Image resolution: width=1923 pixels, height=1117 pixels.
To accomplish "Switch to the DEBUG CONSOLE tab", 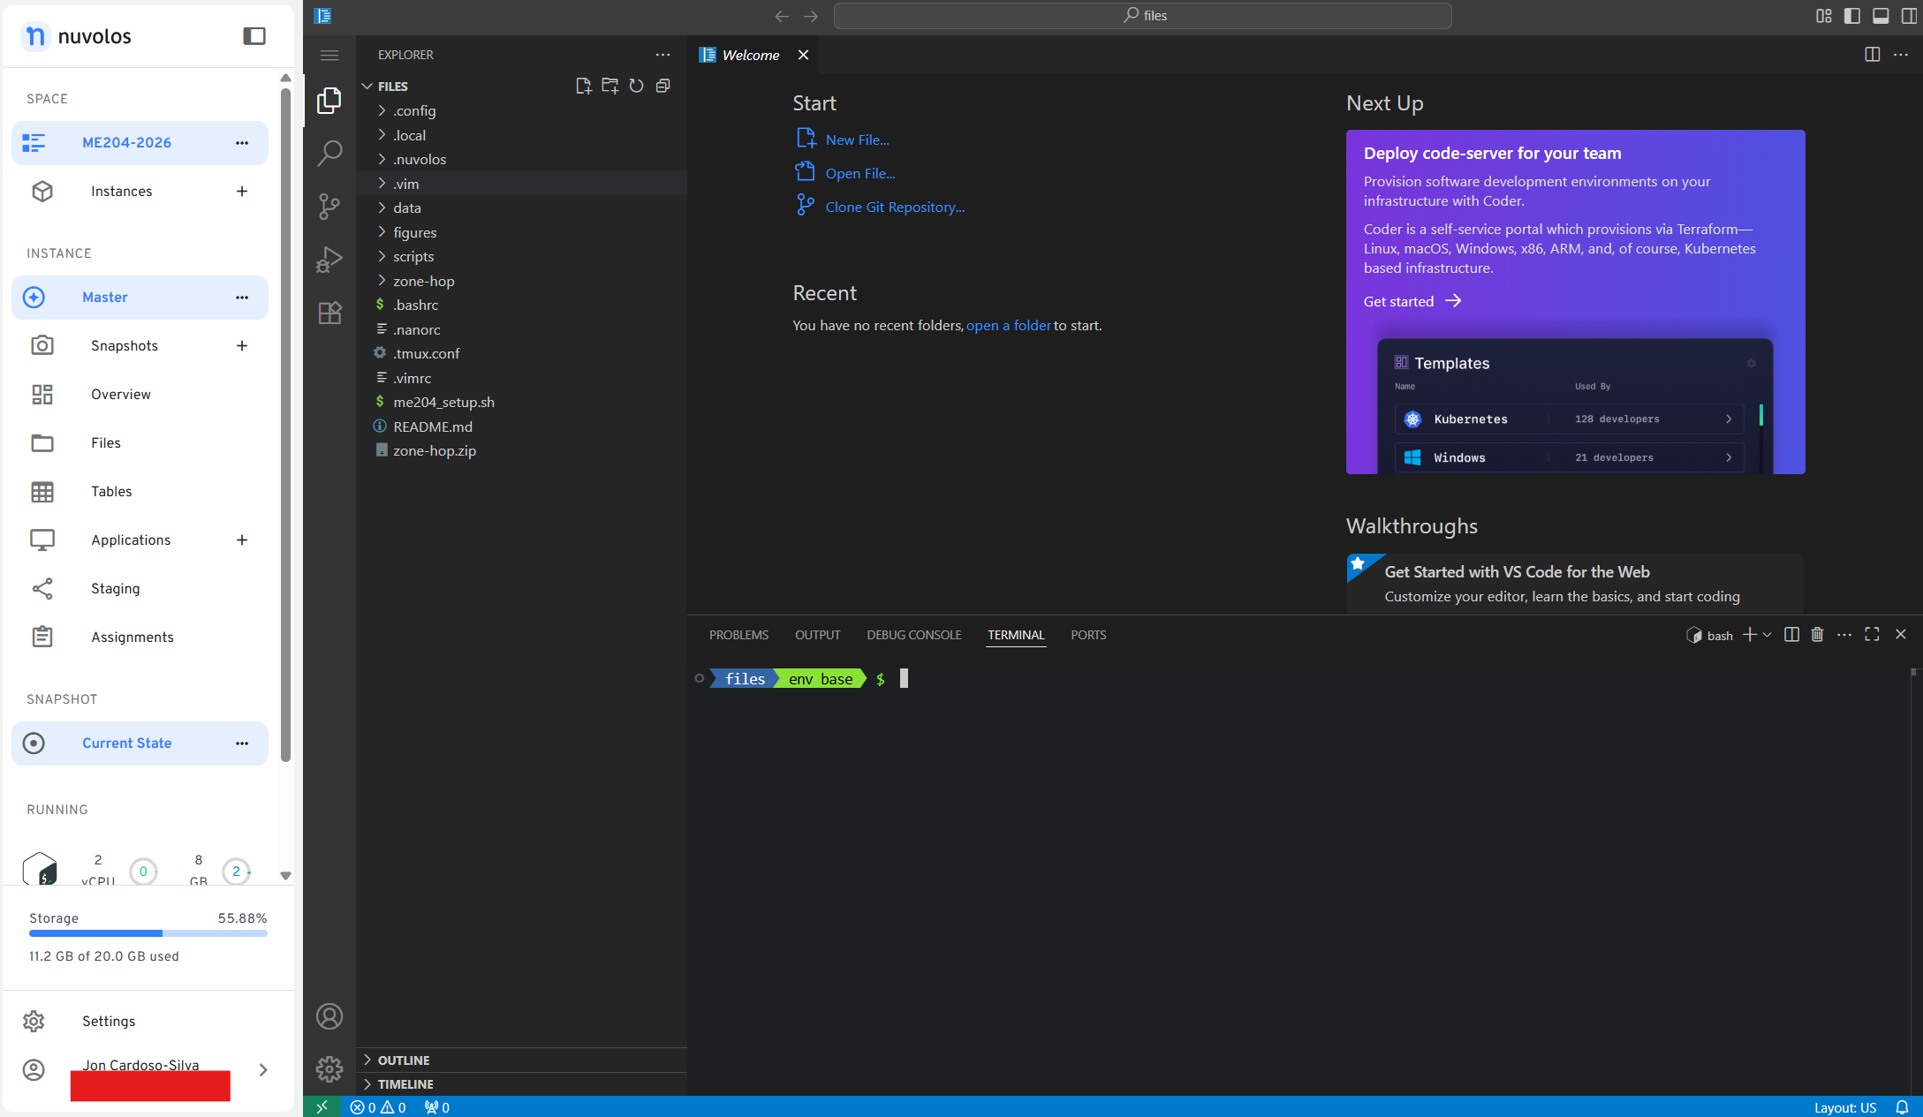I will tap(913, 635).
